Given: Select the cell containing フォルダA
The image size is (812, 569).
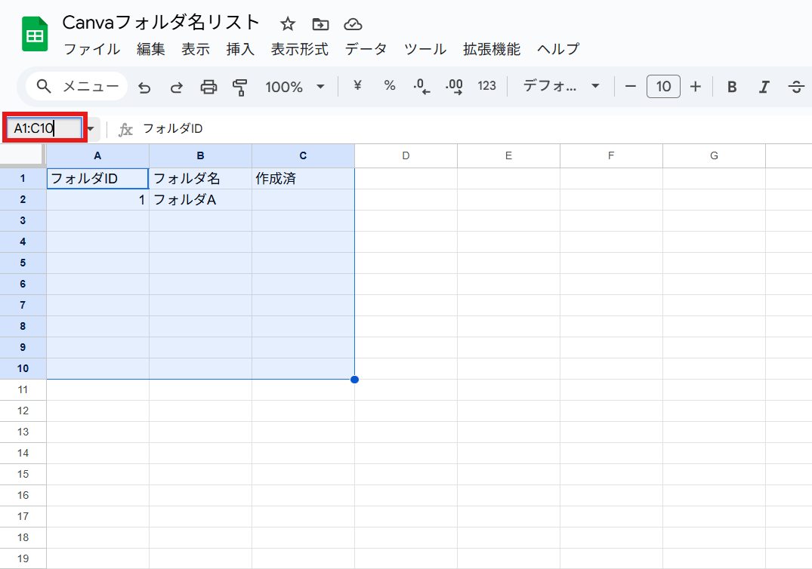Looking at the screenshot, I should 200,200.
